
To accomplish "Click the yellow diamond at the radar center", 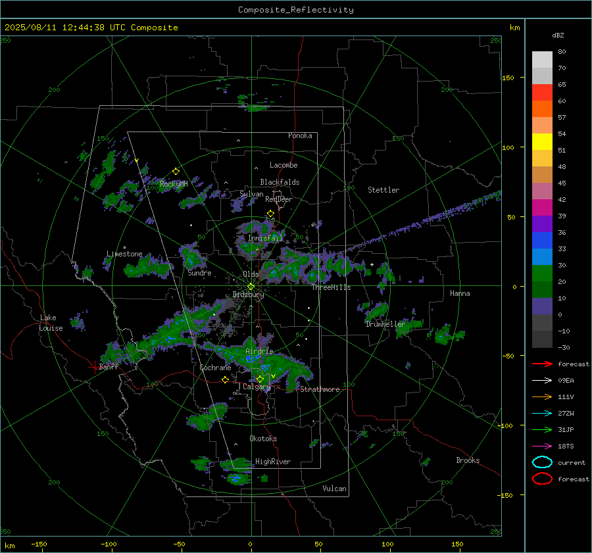I will [x=251, y=287].
